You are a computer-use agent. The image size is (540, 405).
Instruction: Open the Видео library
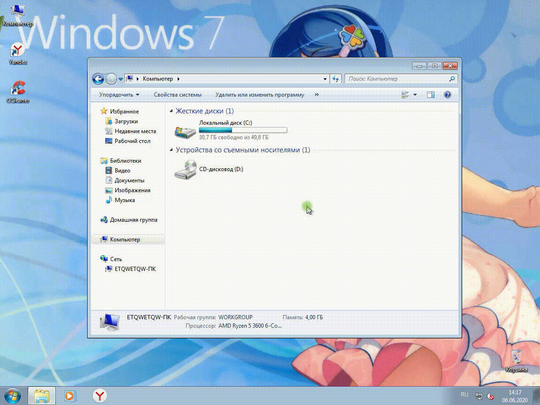[x=122, y=171]
